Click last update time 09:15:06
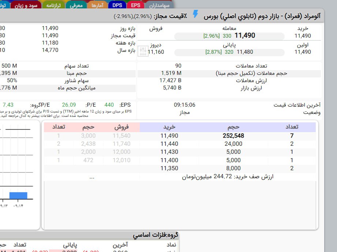 [185, 105]
